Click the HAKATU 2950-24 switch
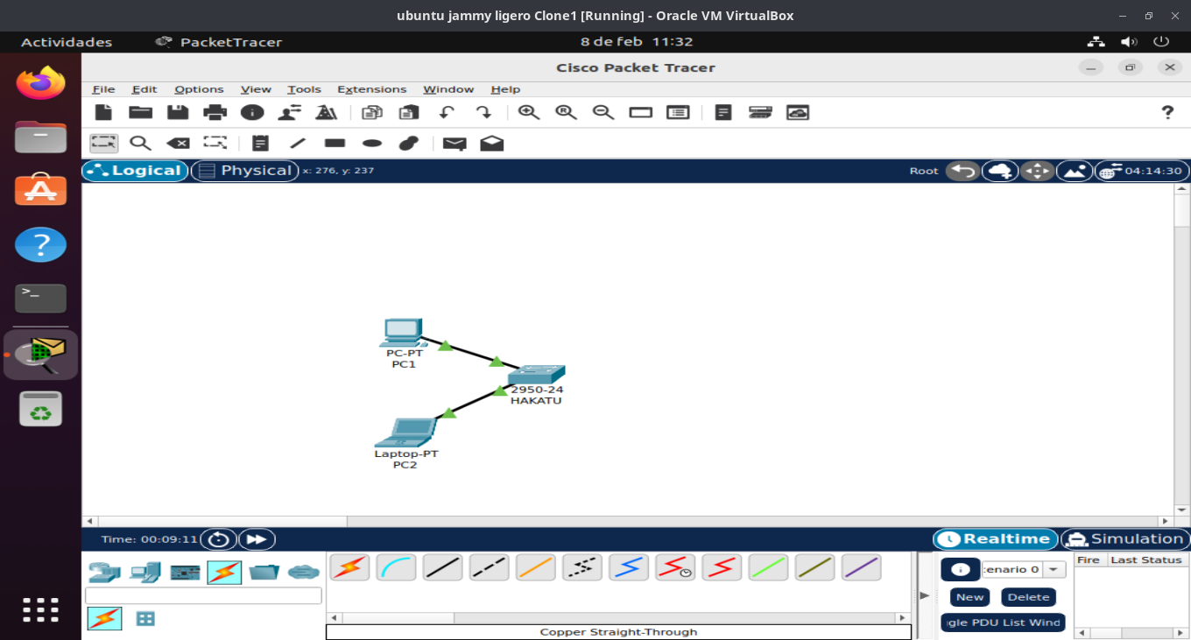The height and width of the screenshot is (640, 1191). click(x=536, y=376)
